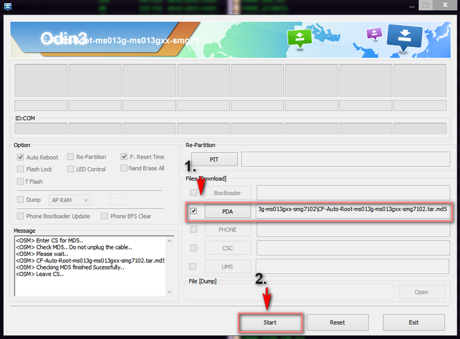Uncheck the F. Reset Time option
The image size is (460, 339).
[124, 157]
